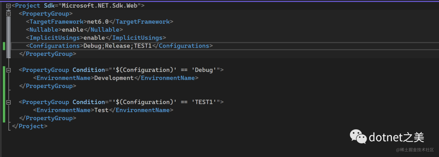Image resolution: width=439 pixels, height=157 pixels.
Task: Click EnvironmentName tag in Debug group
Action: (x=63, y=78)
